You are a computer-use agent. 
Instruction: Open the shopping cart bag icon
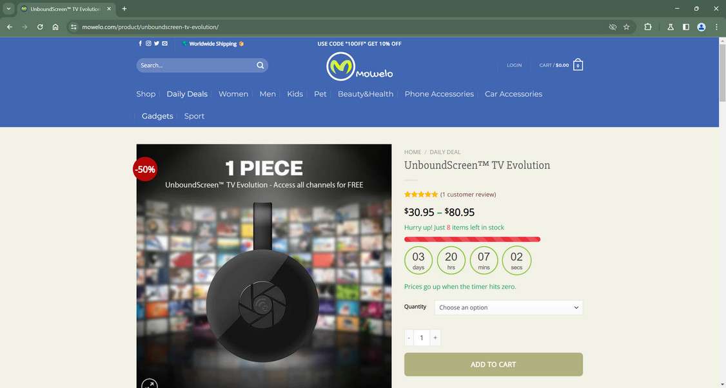(x=578, y=65)
